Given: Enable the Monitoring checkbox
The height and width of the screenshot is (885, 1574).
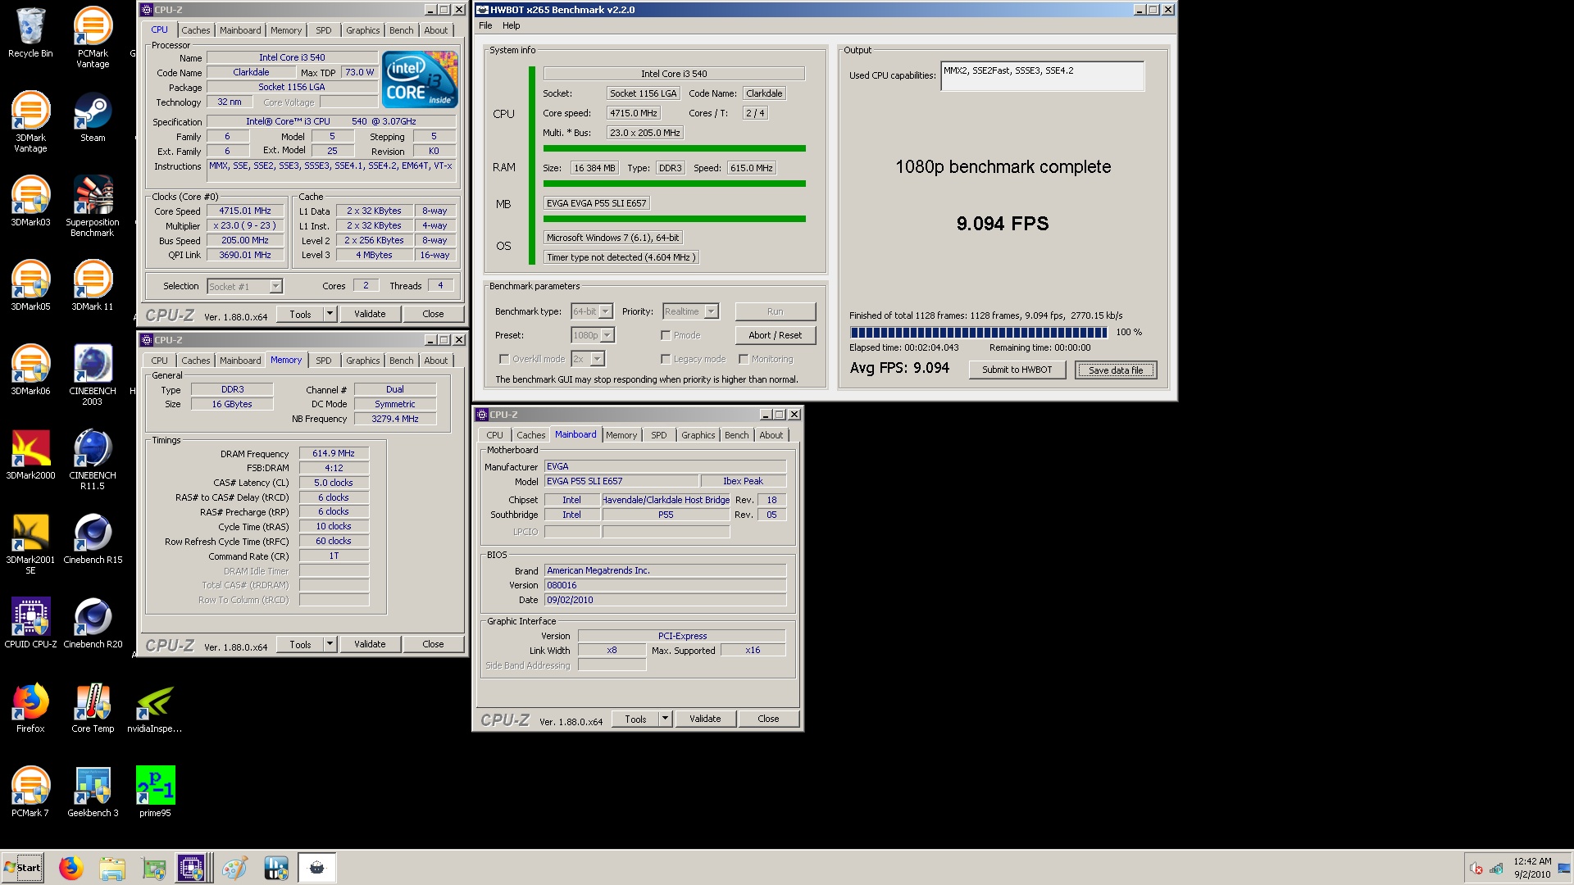Looking at the screenshot, I should point(744,359).
